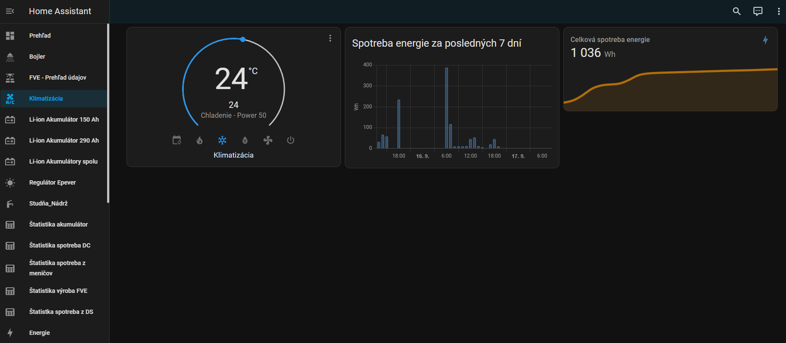The image size is (786, 343).
Task: Click the Celková spotreba energie lightning icon
Action: 765,40
